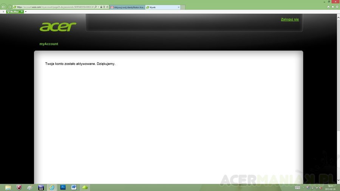Go back with the browser Back arrow
This screenshot has width=340, height=191.
[3, 7]
